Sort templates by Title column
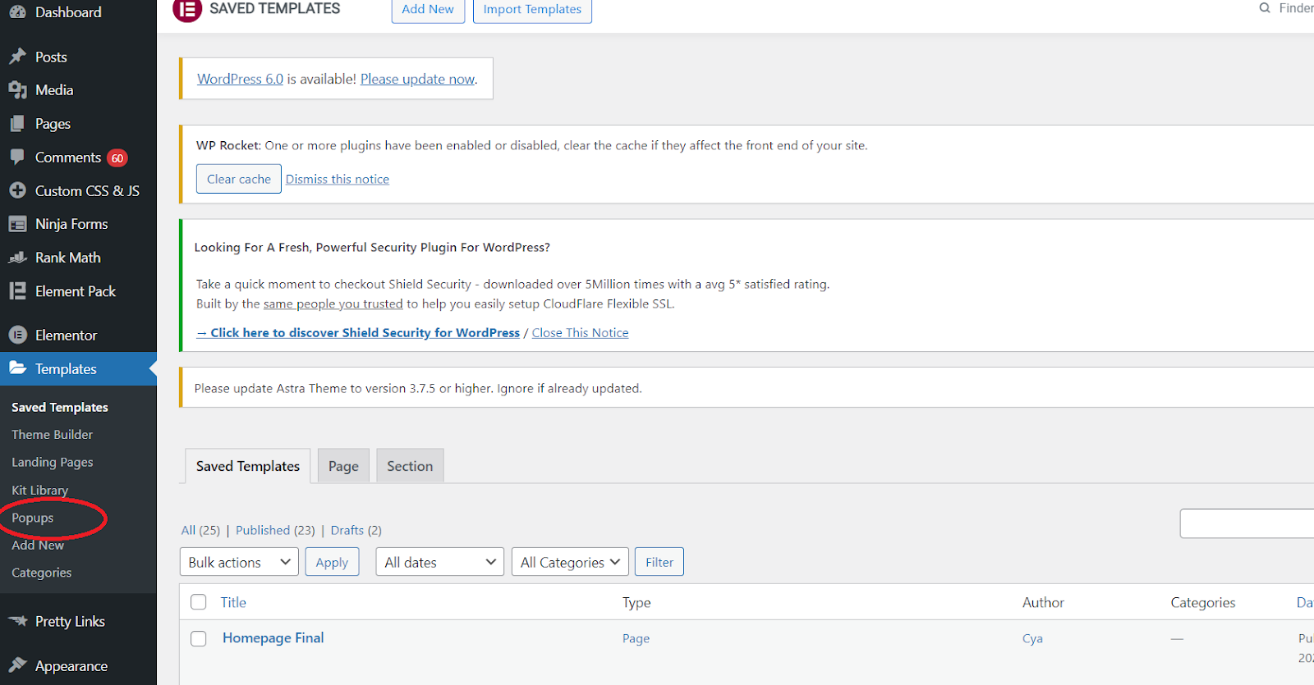The image size is (1314, 685). (233, 602)
